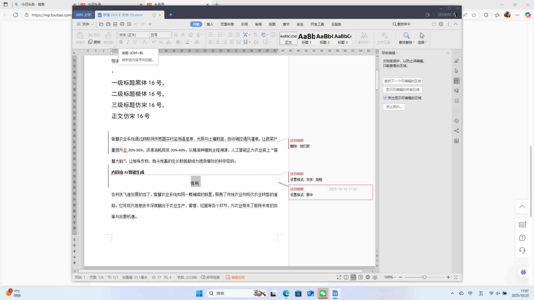Click the vertical document scrollbar thumb
This screenshot has width=534, height=300.
tap(377, 80)
